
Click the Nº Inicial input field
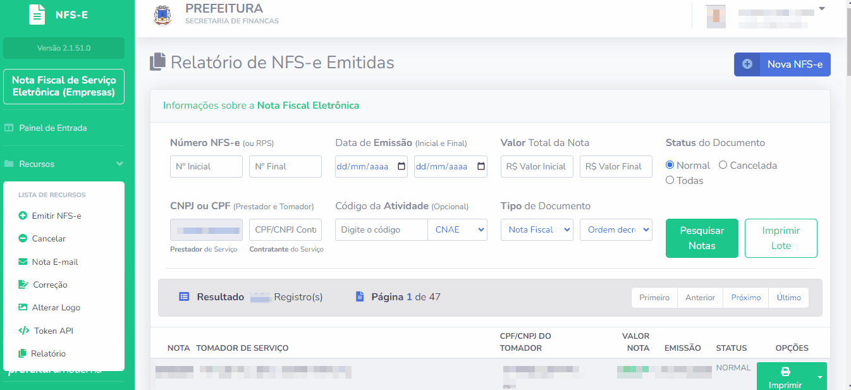pyautogui.click(x=206, y=166)
